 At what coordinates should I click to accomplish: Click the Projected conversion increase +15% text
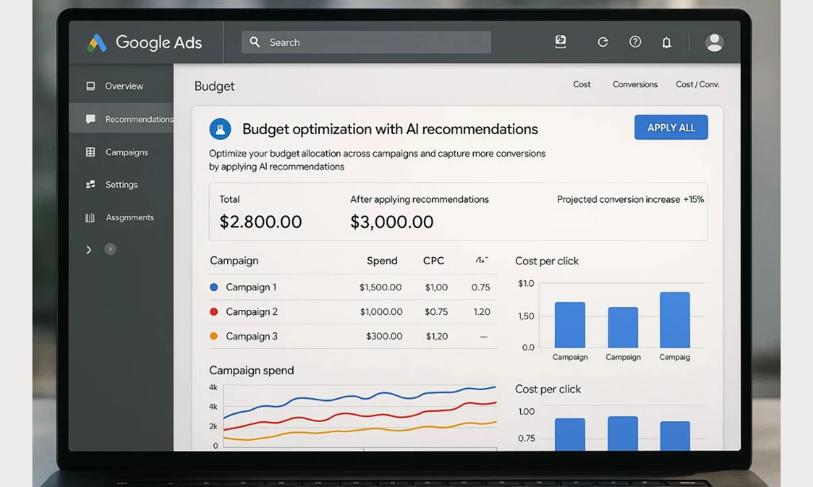click(630, 199)
